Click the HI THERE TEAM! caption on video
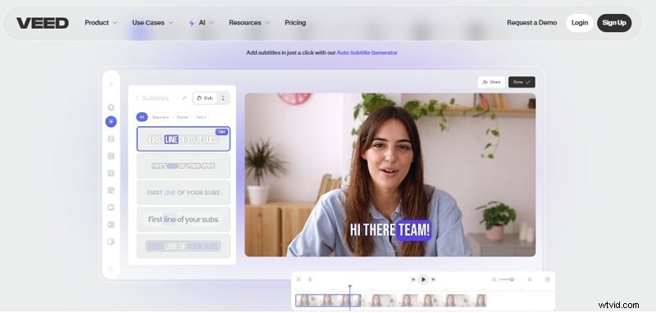The width and height of the screenshot is (656, 313). (x=390, y=230)
